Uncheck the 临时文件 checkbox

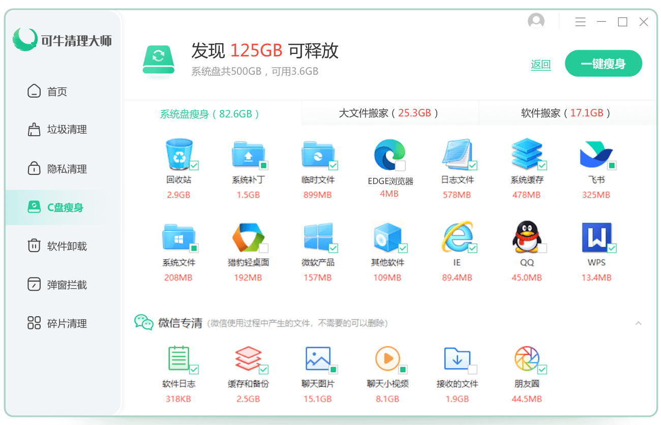334,165
